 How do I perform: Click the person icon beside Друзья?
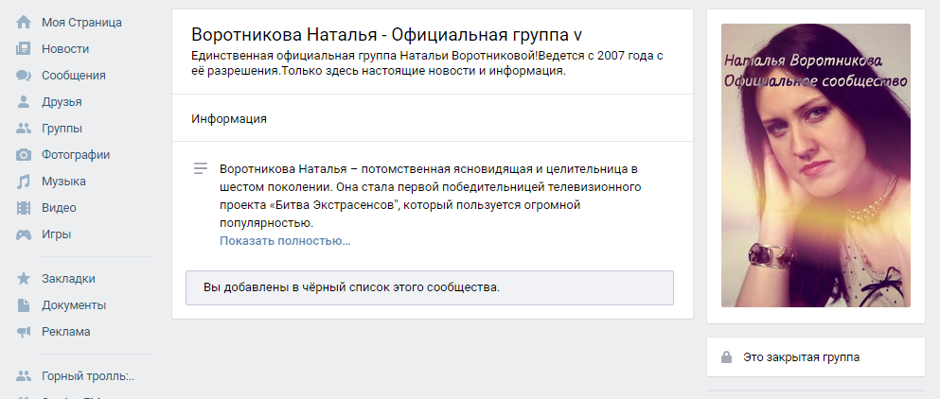24,102
